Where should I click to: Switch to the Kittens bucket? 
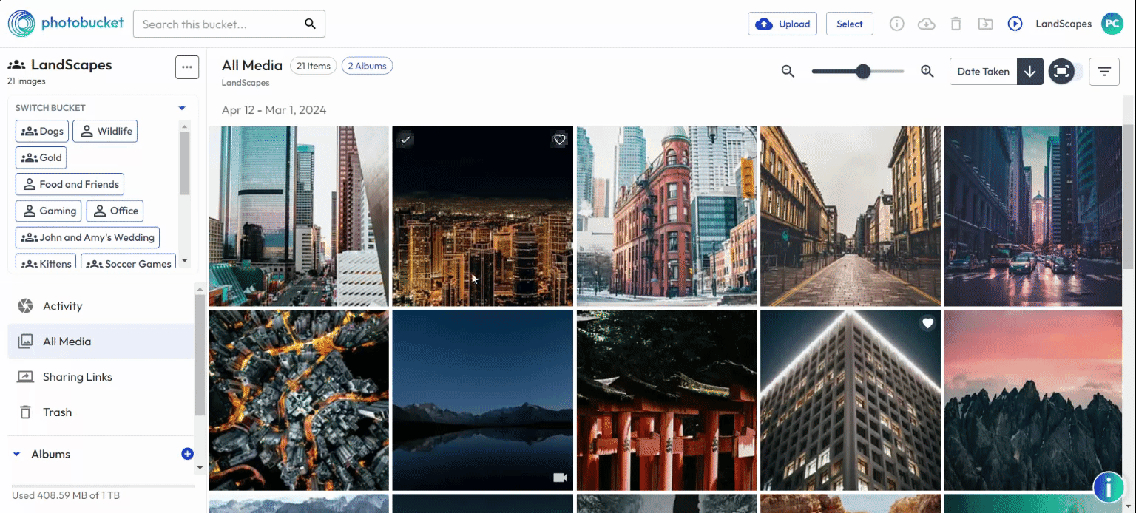pyautogui.click(x=46, y=262)
